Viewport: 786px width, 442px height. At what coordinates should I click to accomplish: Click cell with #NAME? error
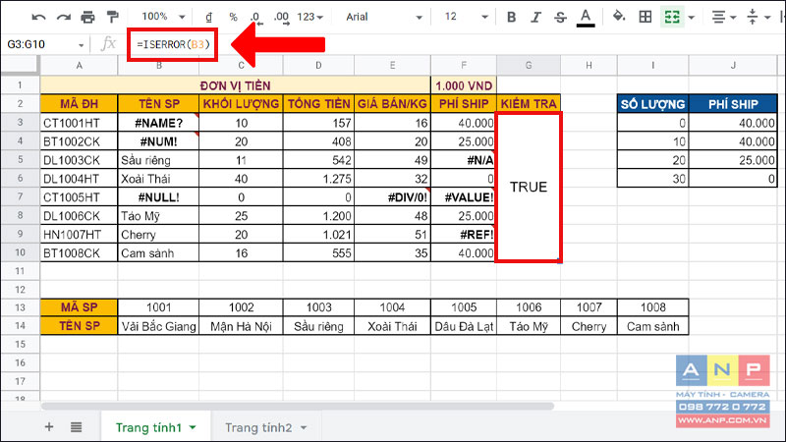click(158, 123)
